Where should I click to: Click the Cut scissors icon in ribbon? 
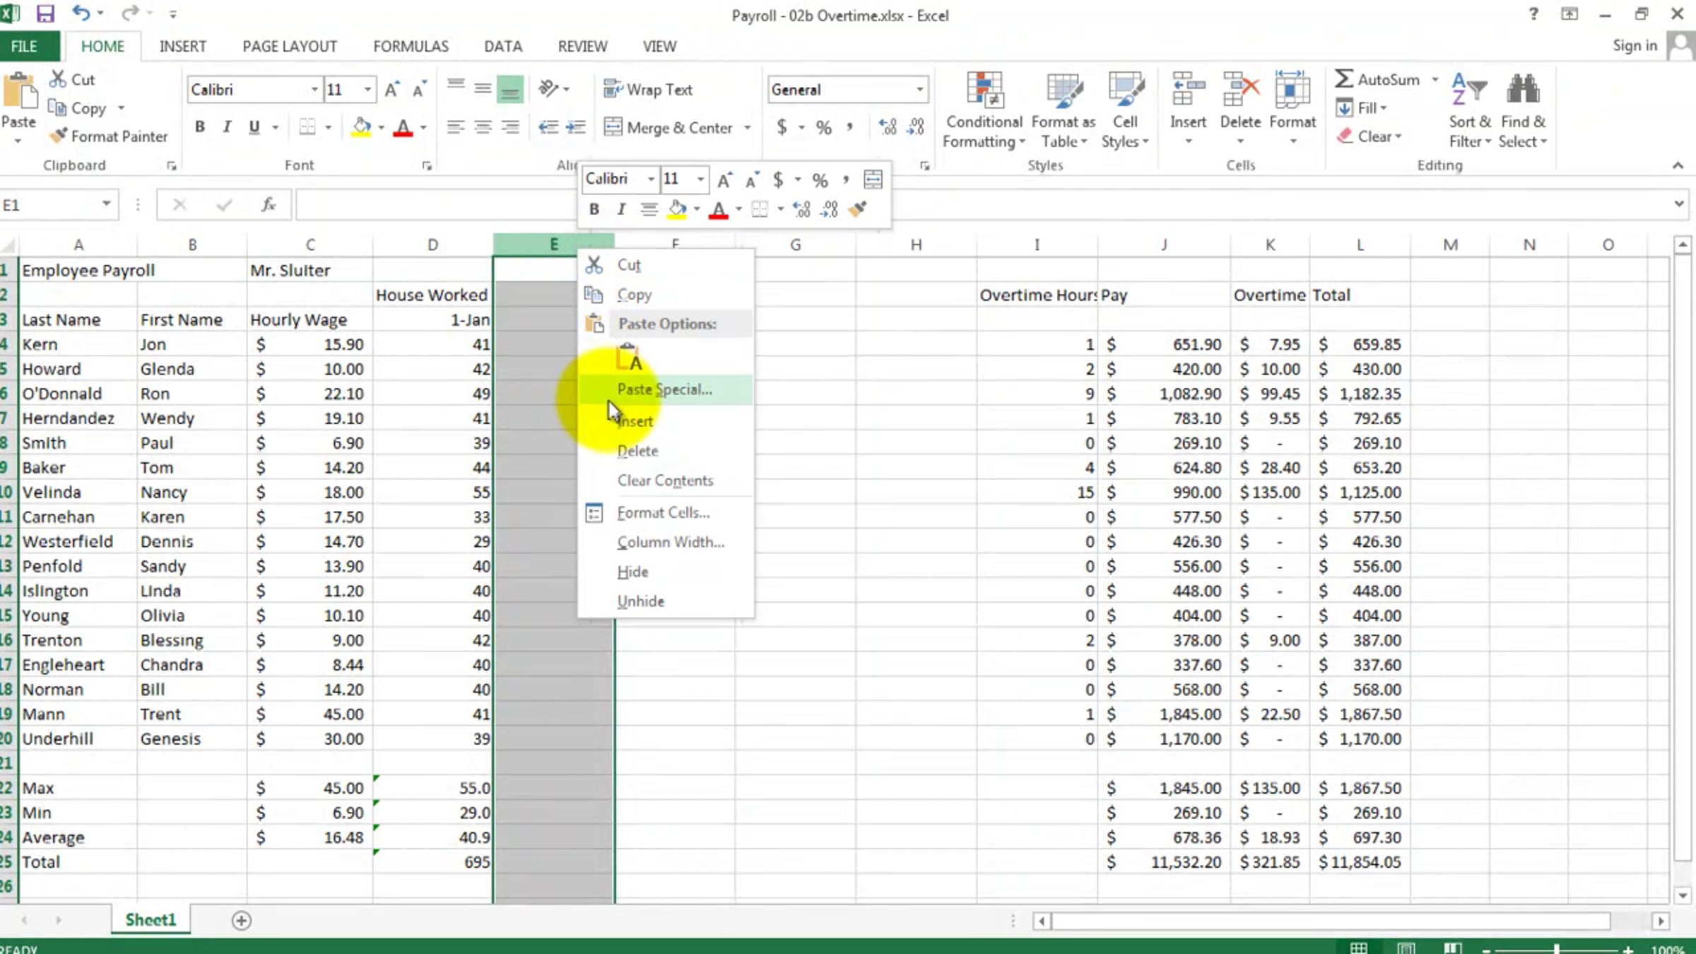click(57, 79)
